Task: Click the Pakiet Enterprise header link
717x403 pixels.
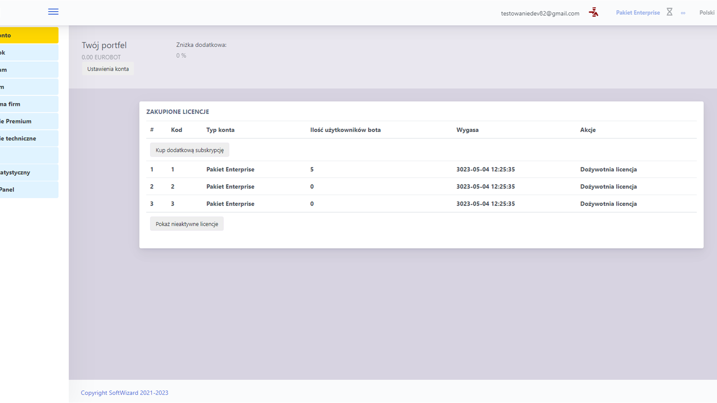Action: pyautogui.click(x=638, y=13)
